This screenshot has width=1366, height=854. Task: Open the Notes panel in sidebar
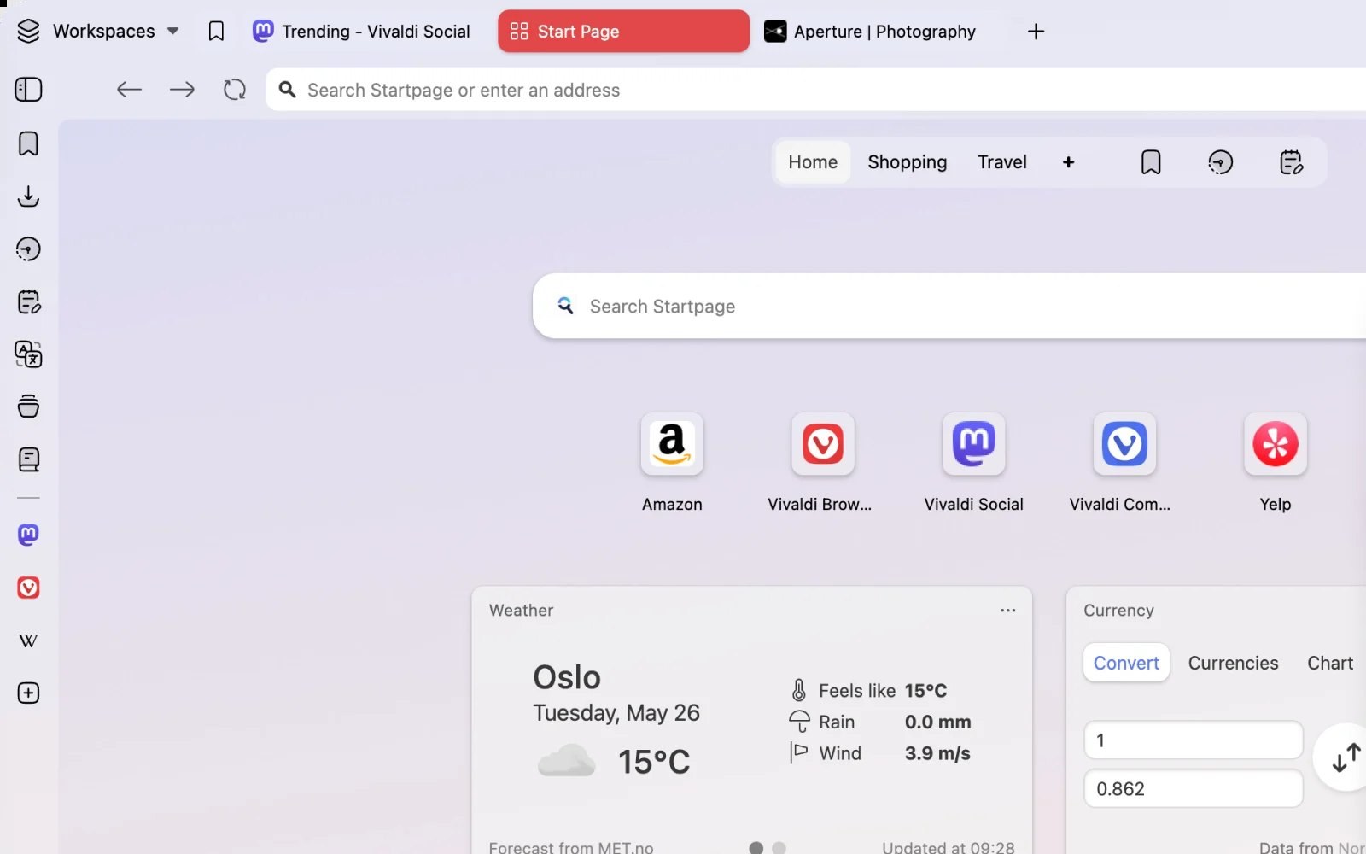[x=28, y=301]
